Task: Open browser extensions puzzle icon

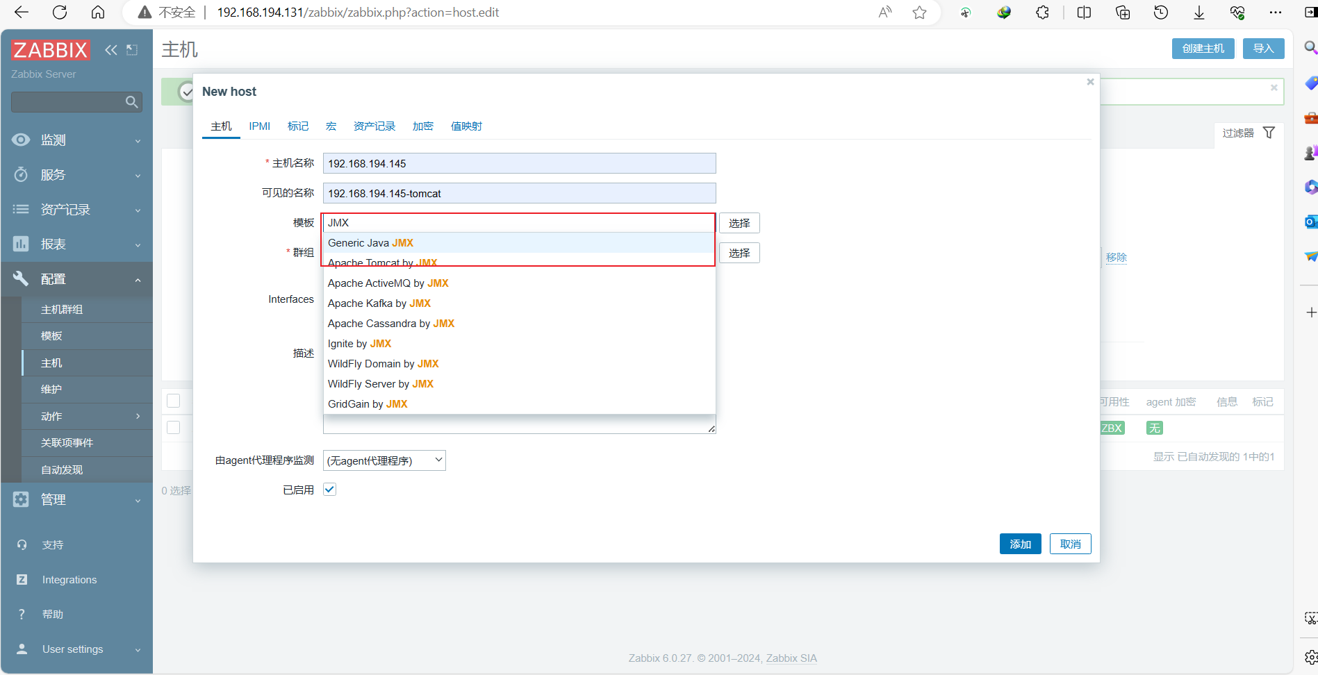Action: 1042,12
